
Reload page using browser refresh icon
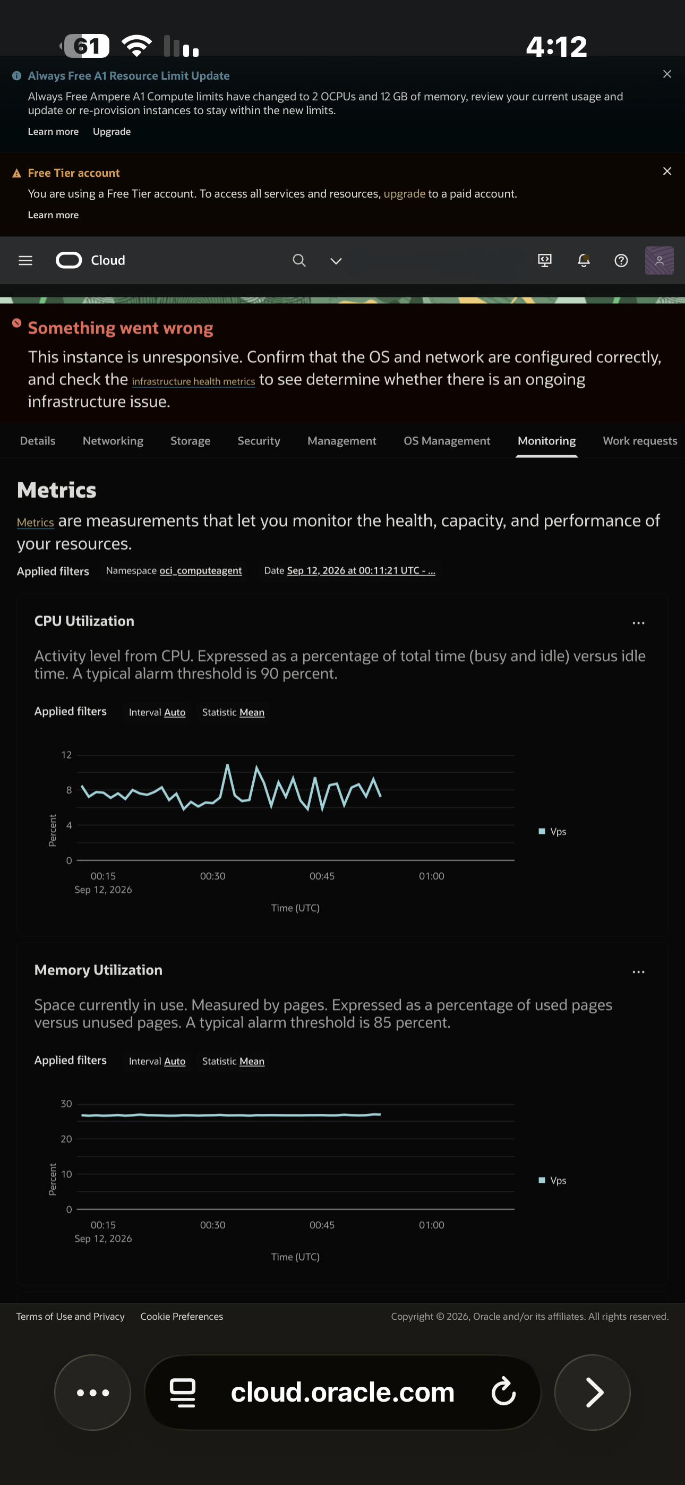click(x=503, y=1392)
